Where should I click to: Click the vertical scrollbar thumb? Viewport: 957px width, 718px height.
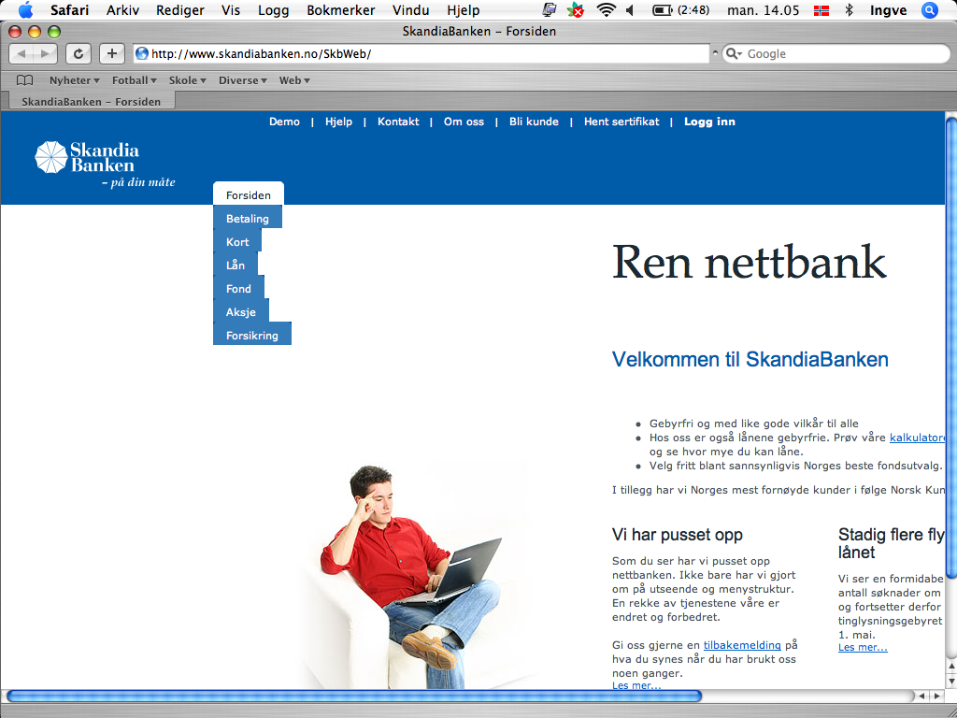point(950,348)
